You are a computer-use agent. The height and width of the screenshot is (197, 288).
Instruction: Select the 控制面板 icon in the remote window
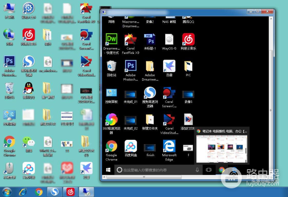[x=111, y=93]
